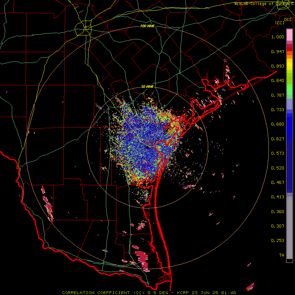This screenshot has height=295, width=295.
Task: Click the Correlation Coefficient KCRP caption text
Action: (149, 293)
